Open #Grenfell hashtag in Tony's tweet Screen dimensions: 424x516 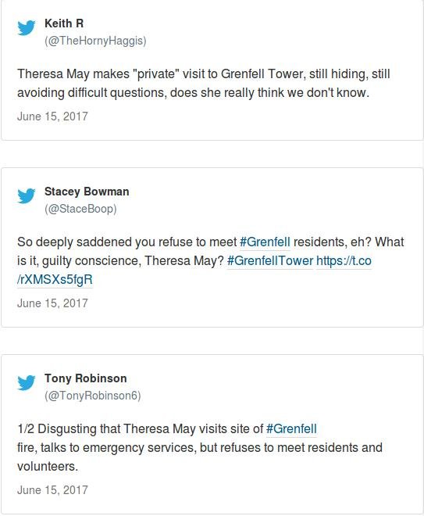click(x=291, y=428)
